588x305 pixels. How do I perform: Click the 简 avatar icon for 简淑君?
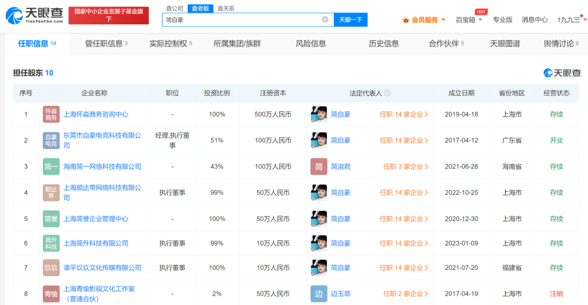319,167
